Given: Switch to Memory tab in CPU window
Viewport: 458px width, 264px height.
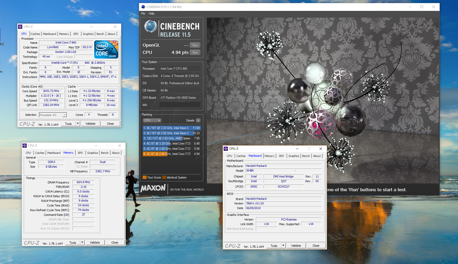Looking at the screenshot, I should [64, 34].
